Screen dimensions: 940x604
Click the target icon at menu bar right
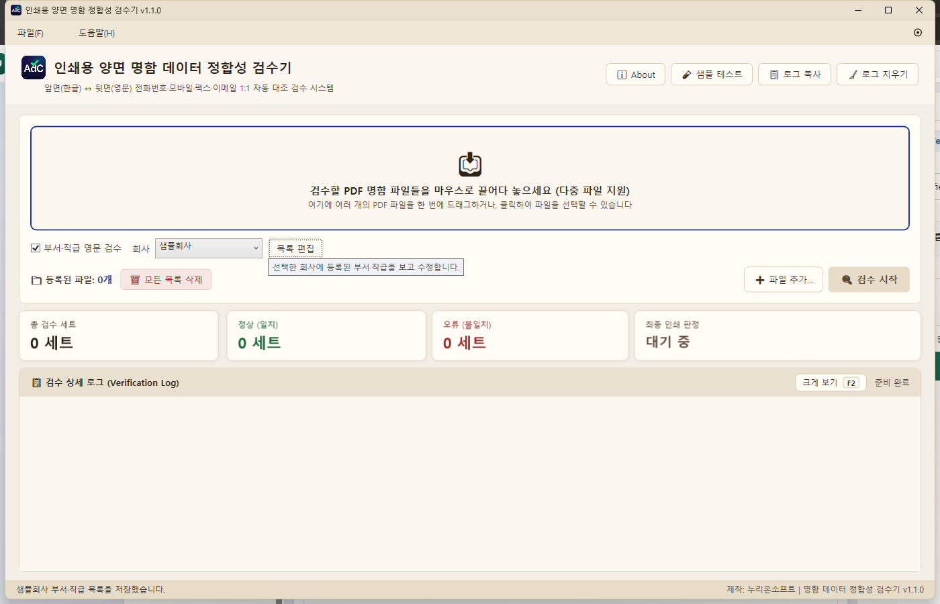[918, 32]
